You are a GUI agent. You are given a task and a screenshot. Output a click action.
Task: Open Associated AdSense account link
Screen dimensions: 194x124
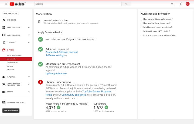click(62, 52)
